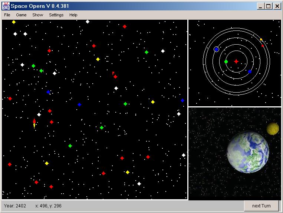Click the x, y coordinate readout
Screen dimensions: 283x213
48,206
